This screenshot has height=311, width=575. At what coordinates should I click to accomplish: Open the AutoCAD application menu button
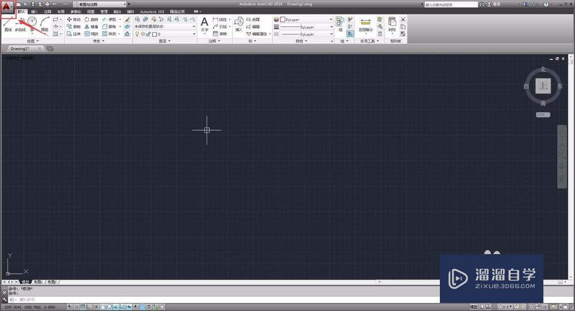[7, 6]
